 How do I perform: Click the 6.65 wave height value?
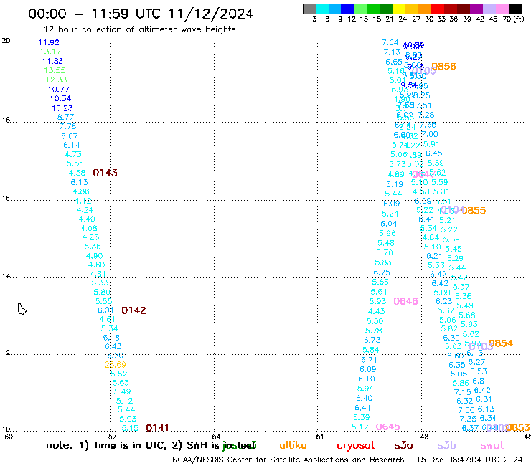coord(394,62)
